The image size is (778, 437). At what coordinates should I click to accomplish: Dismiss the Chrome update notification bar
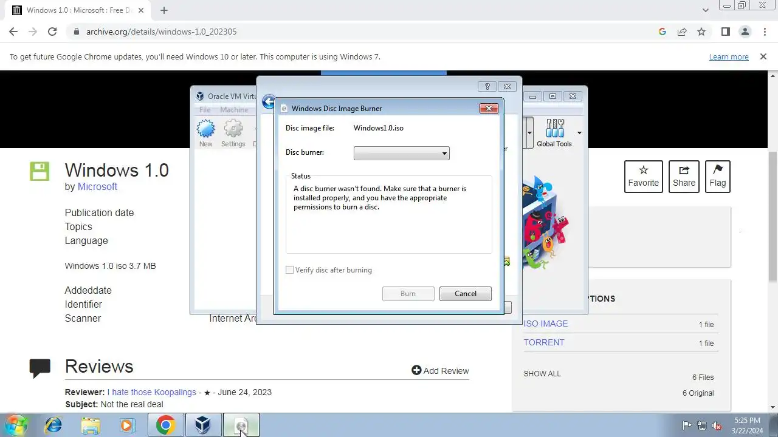tap(763, 56)
